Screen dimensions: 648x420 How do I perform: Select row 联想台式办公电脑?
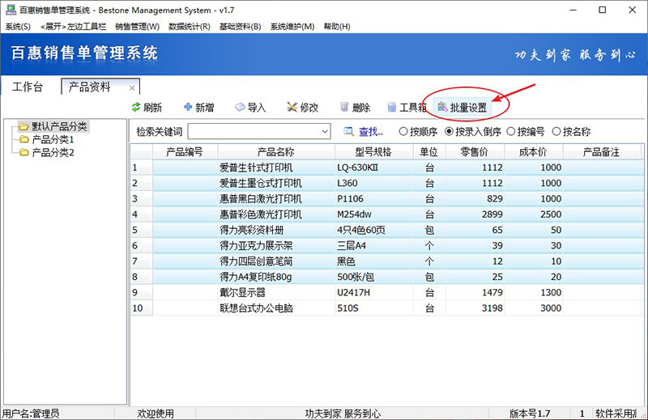387,308
